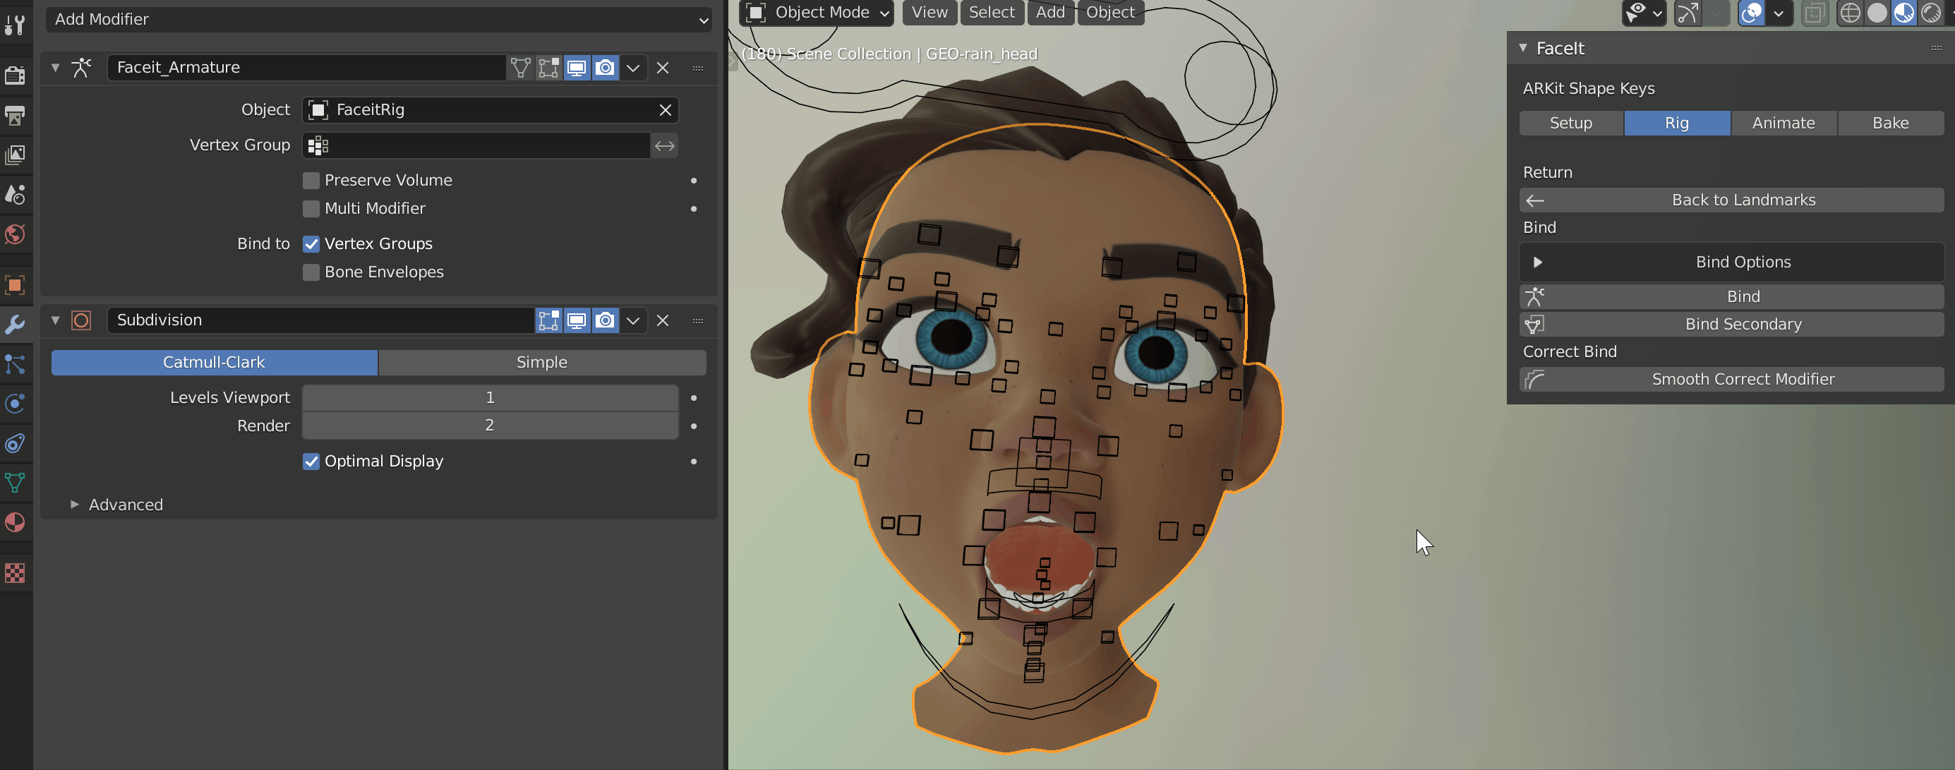
Task: Toggle Faceit_Armature render camera visibility
Action: pyautogui.click(x=605, y=68)
